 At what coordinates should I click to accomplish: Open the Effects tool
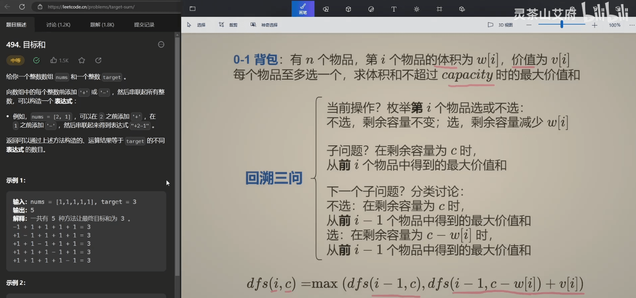tap(417, 9)
